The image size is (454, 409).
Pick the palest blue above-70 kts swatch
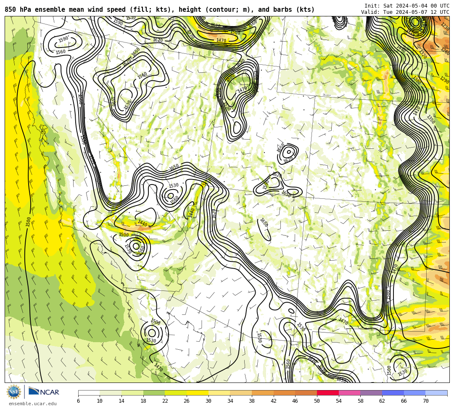[436, 393]
